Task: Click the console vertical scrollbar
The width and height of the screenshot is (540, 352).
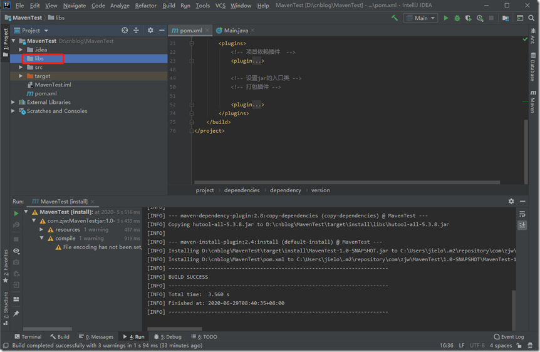Action: [514, 310]
